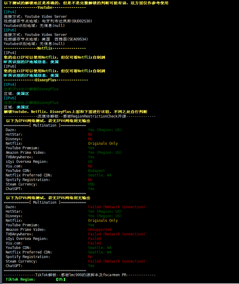Click the 'Budapest' YouTube CDN value
The width and height of the screenshot is (239, 284).
(x=97, y=171)
